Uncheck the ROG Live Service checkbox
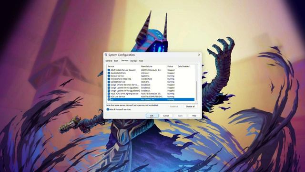Viewport: 305px width, 172px height. click(x=109, y=97)
